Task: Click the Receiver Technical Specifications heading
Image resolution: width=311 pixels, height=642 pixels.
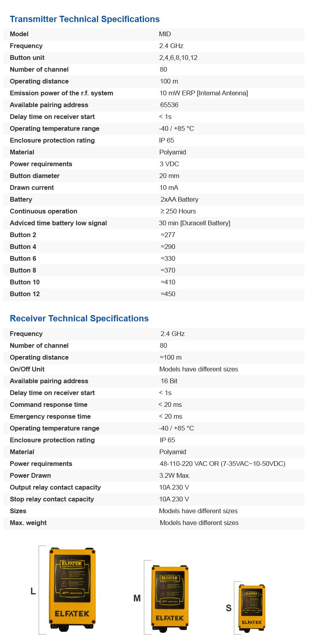Action: pyautogui.click(x=79, y=318)
